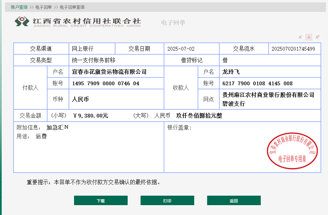328x215 pixels.
Task: Click the 电子回单 breadcrumb item
Action: (43, 7)
